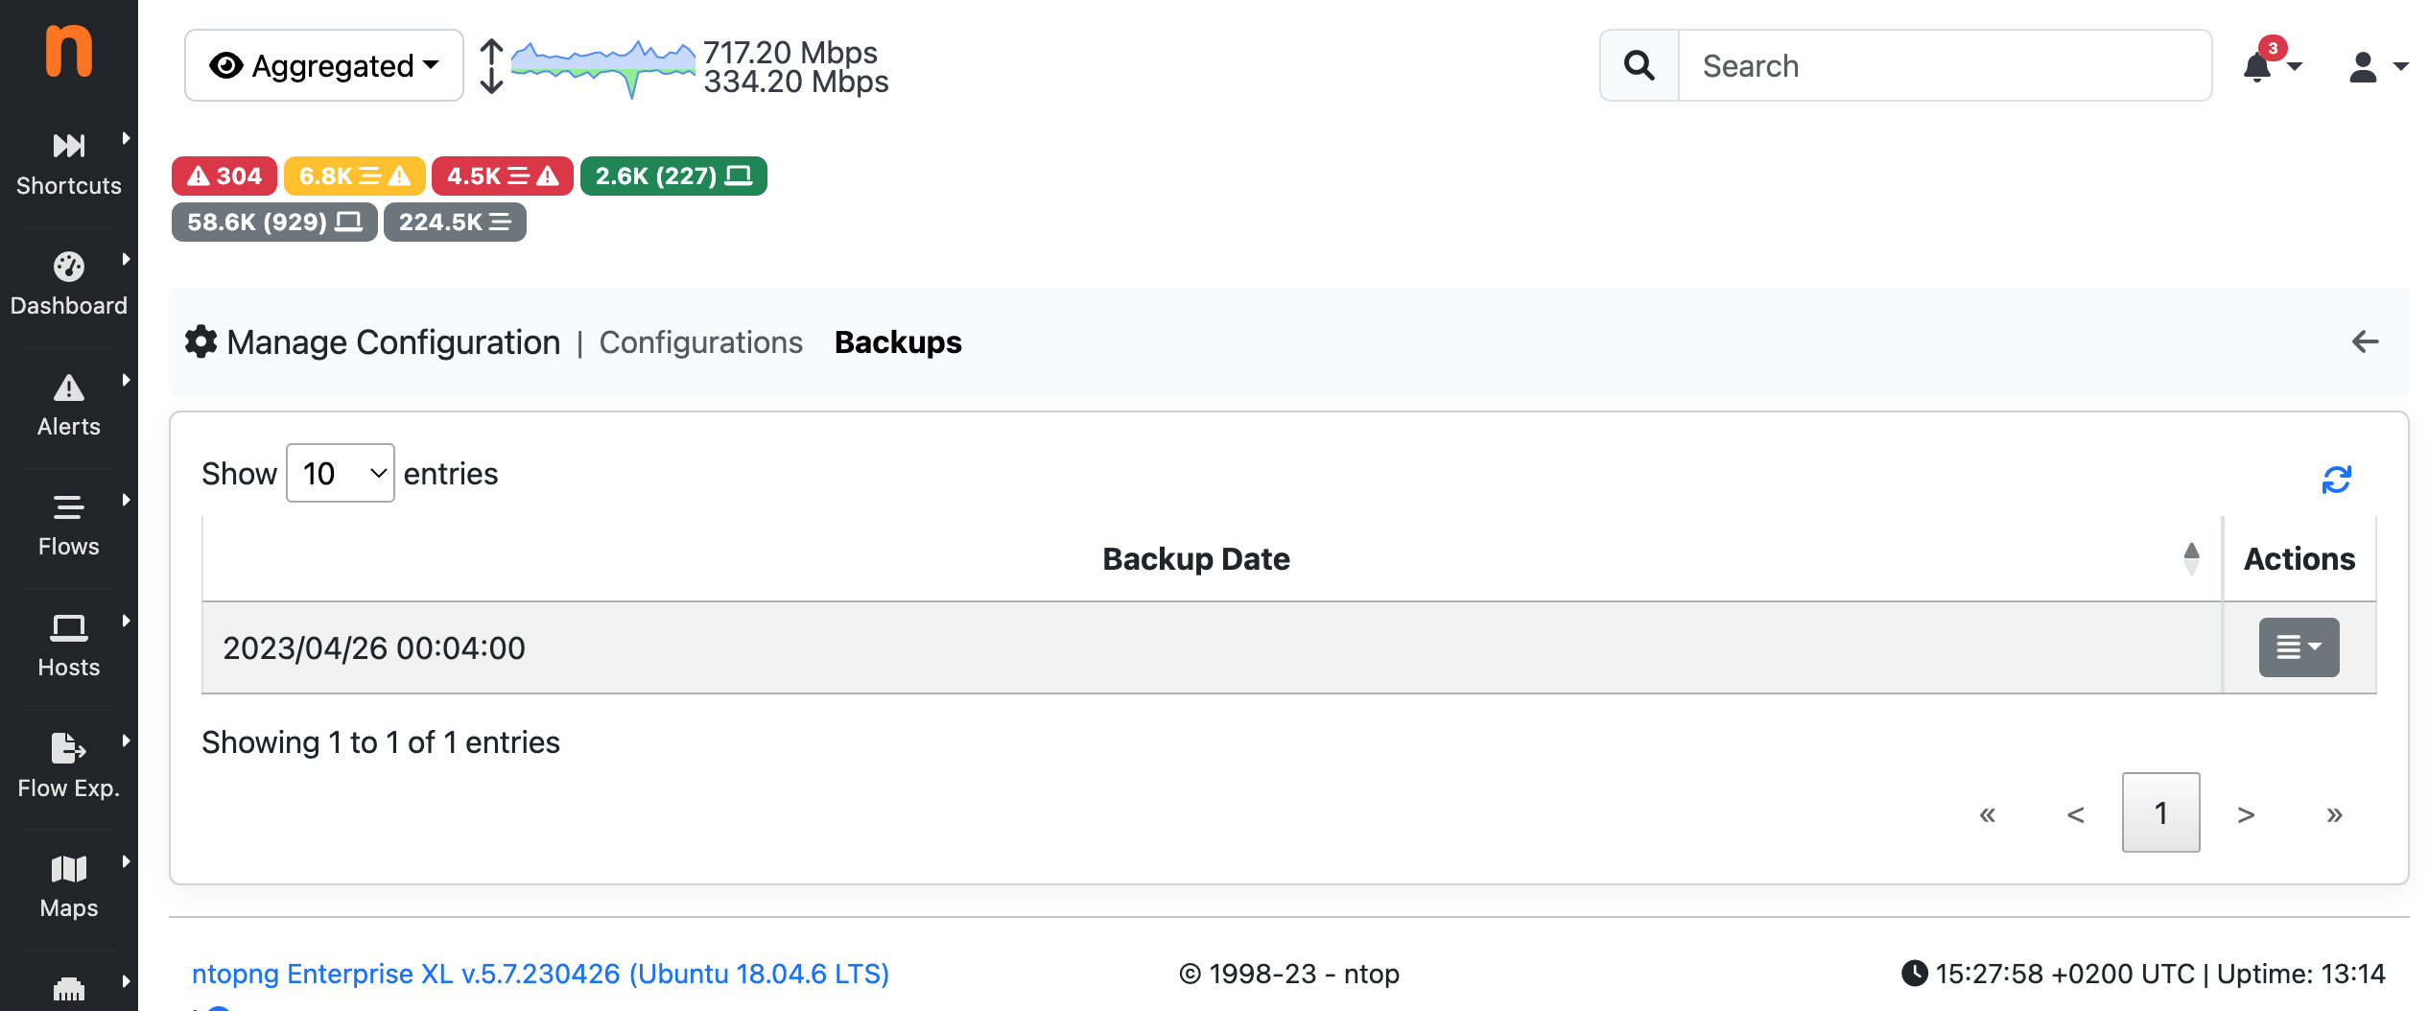Open the Maps sidebar menu

[x=69, y=886]
